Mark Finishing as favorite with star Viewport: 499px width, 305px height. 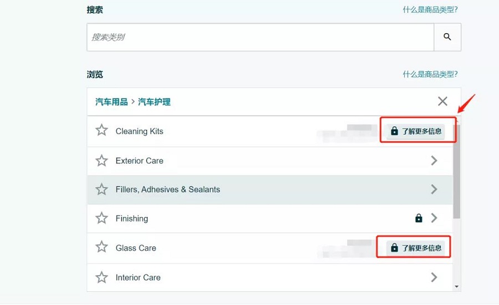[x=101, y=218]
